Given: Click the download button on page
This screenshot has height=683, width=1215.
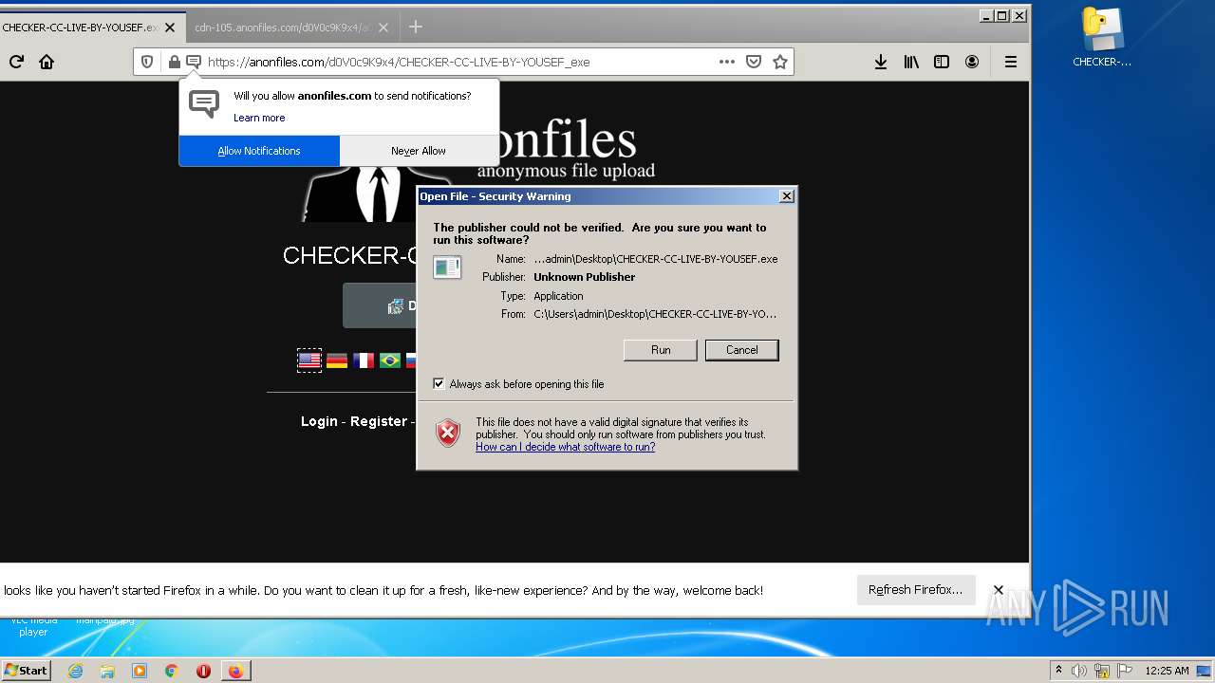Looking at the screenshot, I should tap(380, 305).
